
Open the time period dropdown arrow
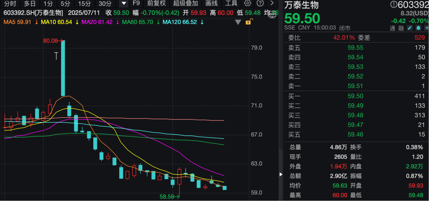[x=124, y=4]
